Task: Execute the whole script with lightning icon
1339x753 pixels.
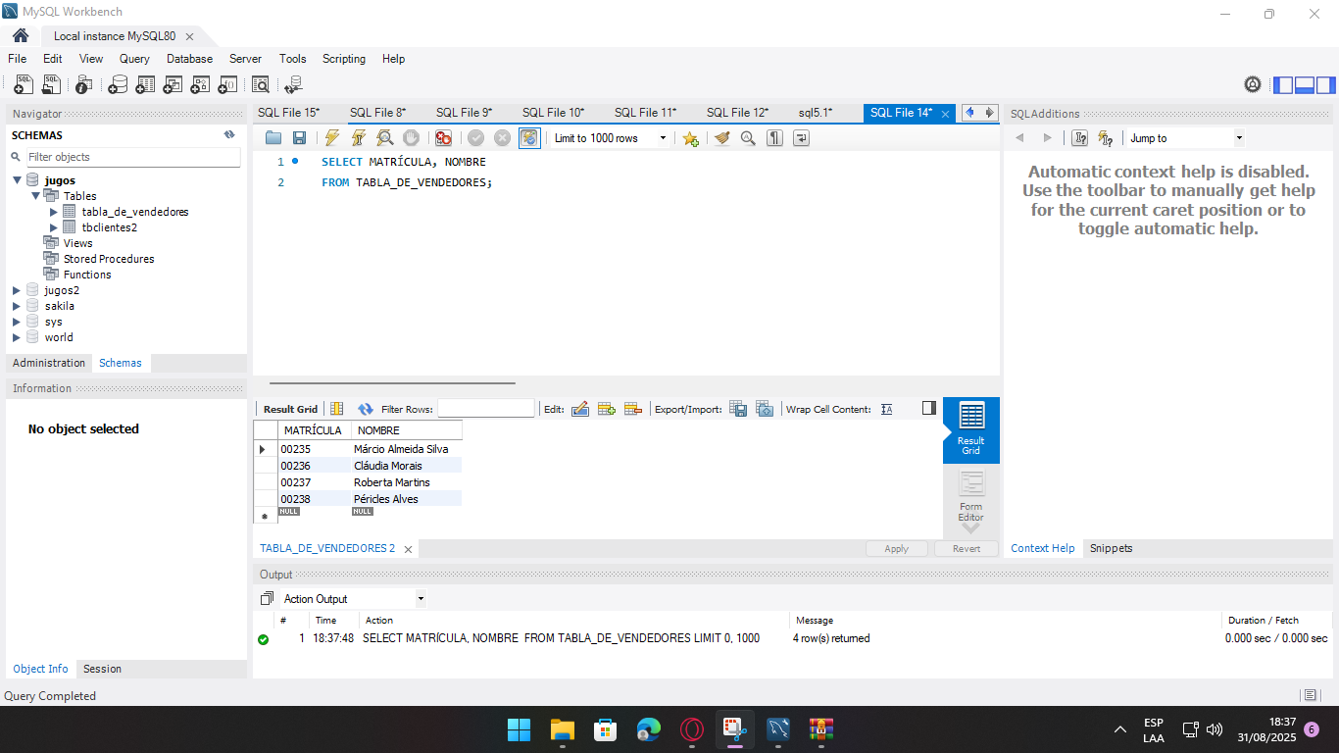Action: (332, 138)
